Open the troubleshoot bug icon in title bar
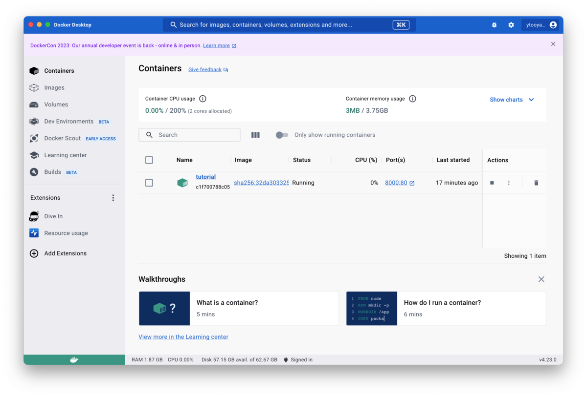Viewport: 587px width, 396px height. 494,25
